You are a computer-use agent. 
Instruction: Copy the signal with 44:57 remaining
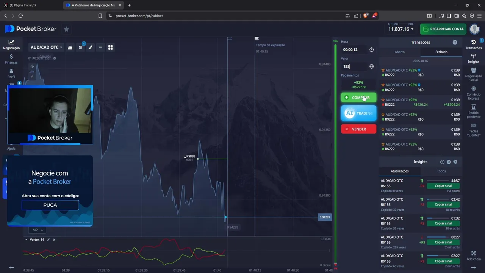pyautogui.click(x=443, y=186)
